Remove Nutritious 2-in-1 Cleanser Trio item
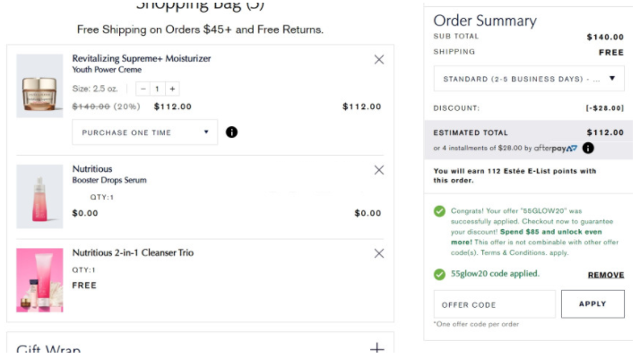Image resolution: width=640 pixels, height=358 pixels. (x=379, y=253)
